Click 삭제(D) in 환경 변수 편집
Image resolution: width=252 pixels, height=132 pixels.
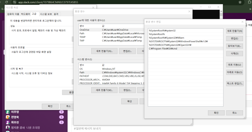[235, 53]
